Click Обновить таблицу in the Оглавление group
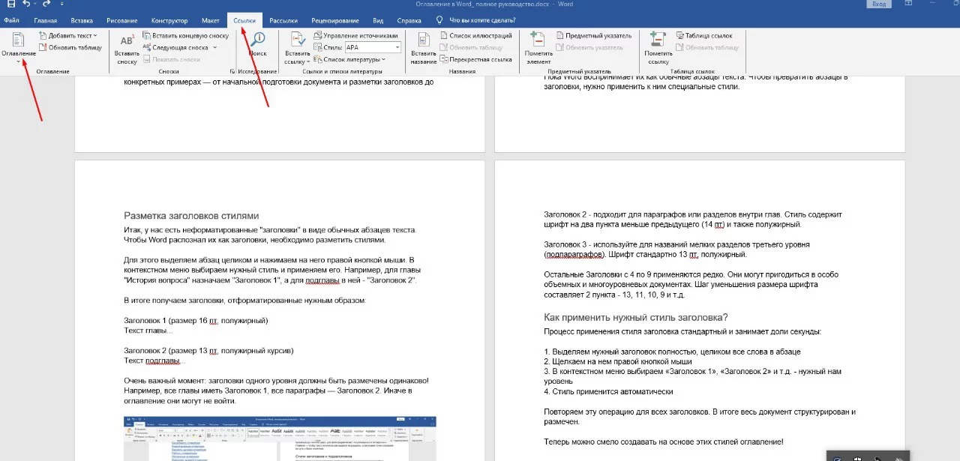The width and height of the screenshot is (960, 461). tap(74, 47)
